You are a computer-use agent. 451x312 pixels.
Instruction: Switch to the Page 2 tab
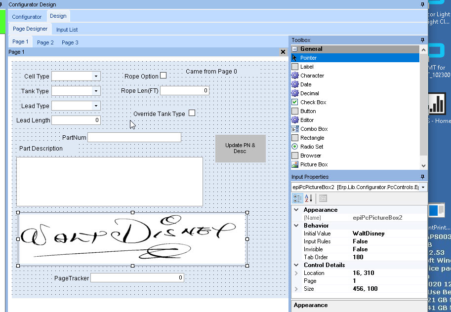click(x=45, y=42)
